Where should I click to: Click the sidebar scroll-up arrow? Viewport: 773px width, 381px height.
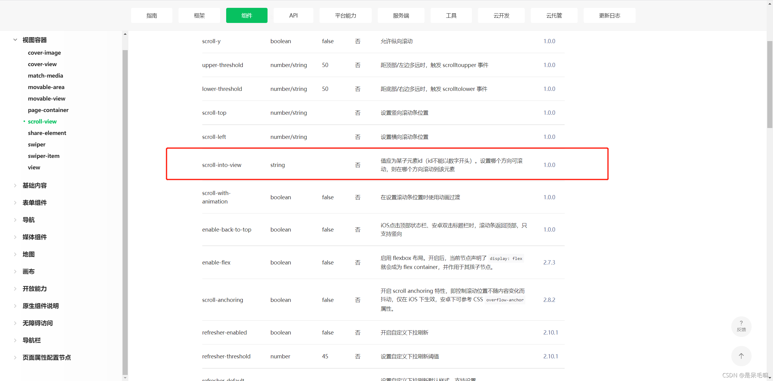click(x=125, y=34)
